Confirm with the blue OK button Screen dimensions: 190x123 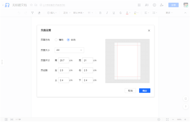145,91
